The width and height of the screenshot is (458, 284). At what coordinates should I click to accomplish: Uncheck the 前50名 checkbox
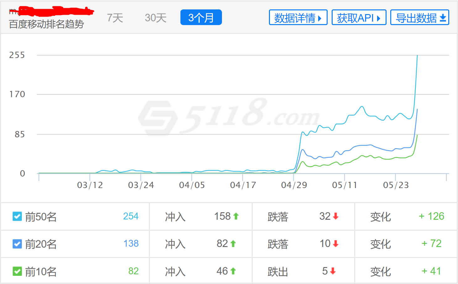[x=17, y=216]
